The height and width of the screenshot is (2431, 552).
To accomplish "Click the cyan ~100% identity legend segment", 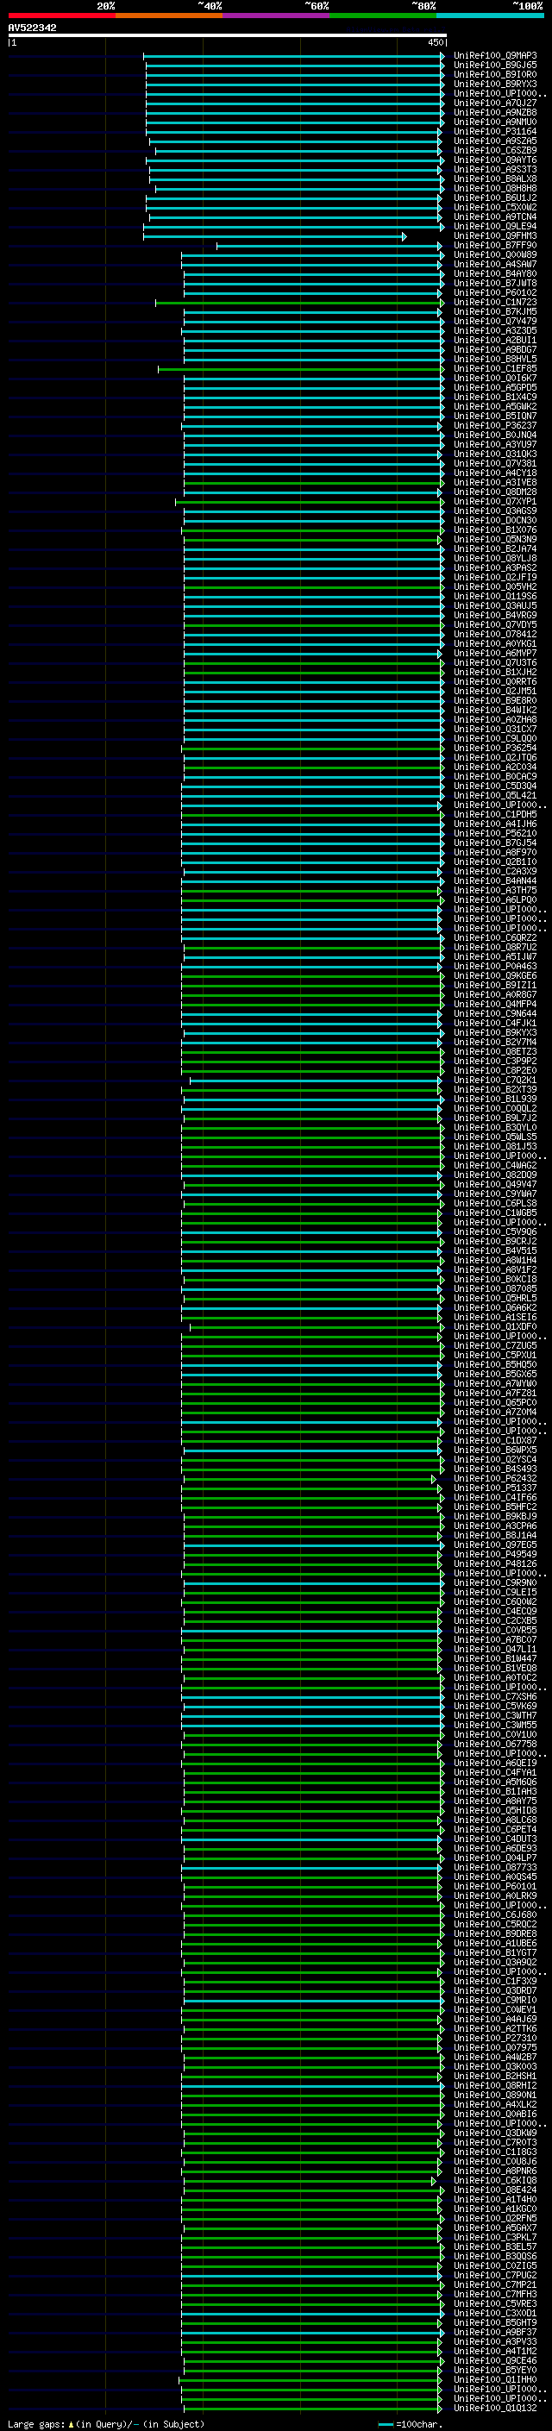I will pos(490,16).
